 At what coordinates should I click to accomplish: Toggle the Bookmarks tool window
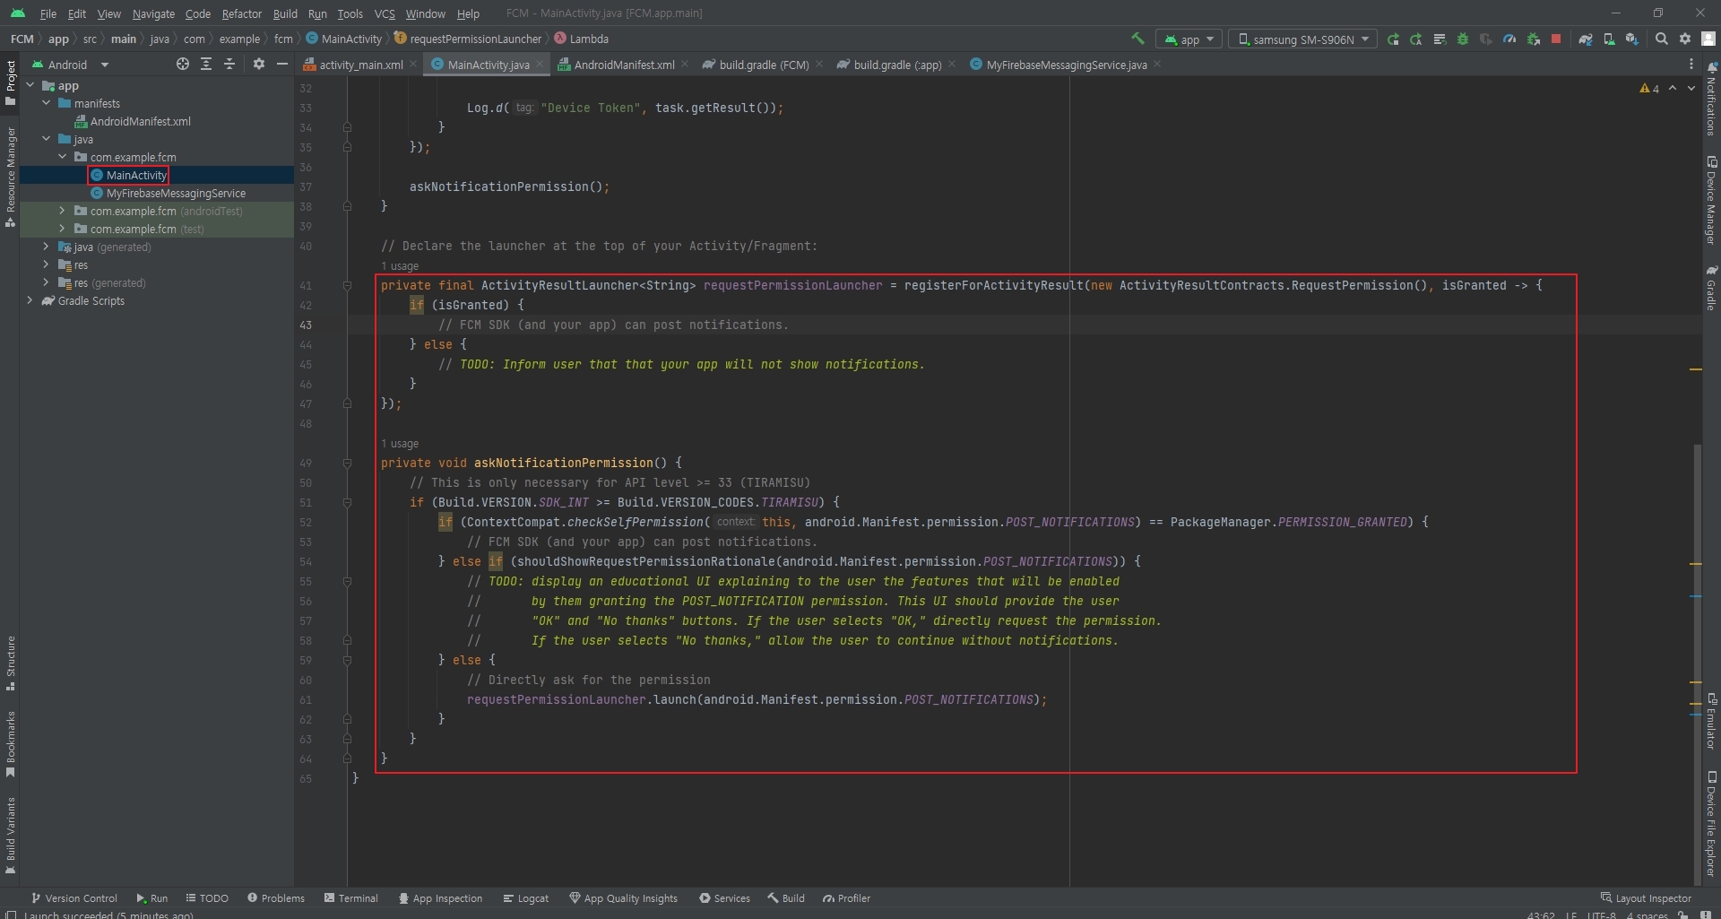click(11, 744)
